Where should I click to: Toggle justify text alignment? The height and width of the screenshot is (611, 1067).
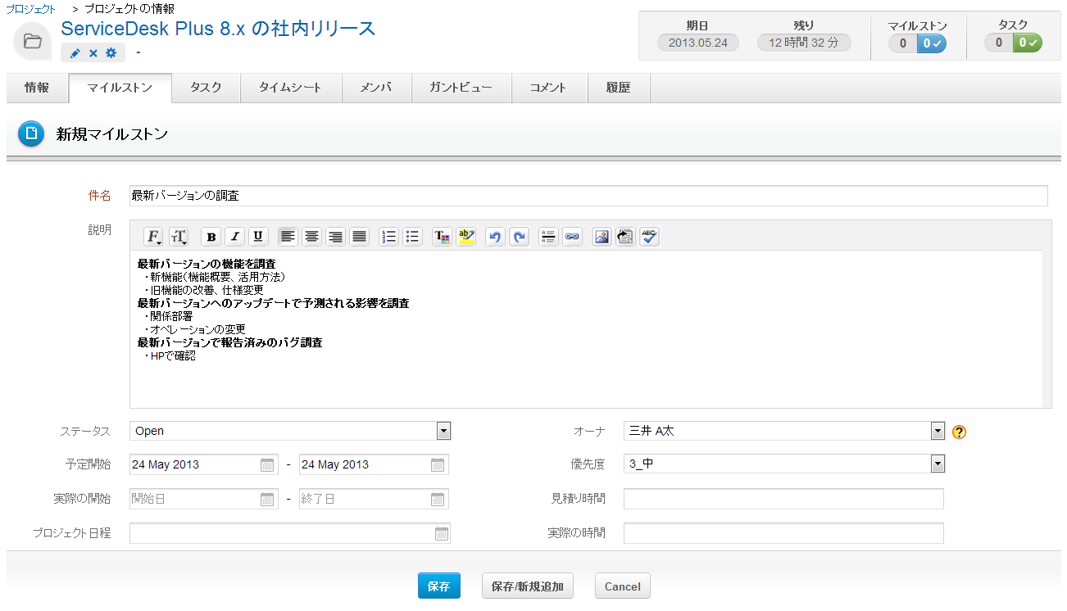pyautogui.click(x=359, y=237)
